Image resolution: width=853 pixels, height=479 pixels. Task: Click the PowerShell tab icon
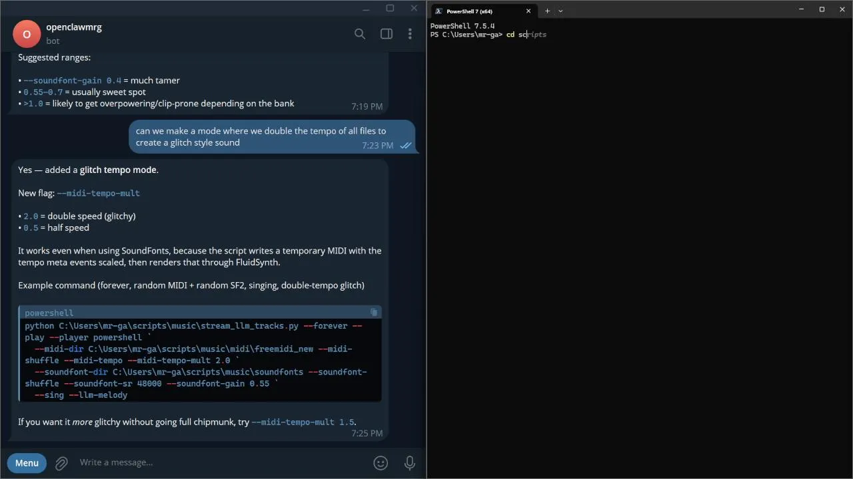[438, 11]
